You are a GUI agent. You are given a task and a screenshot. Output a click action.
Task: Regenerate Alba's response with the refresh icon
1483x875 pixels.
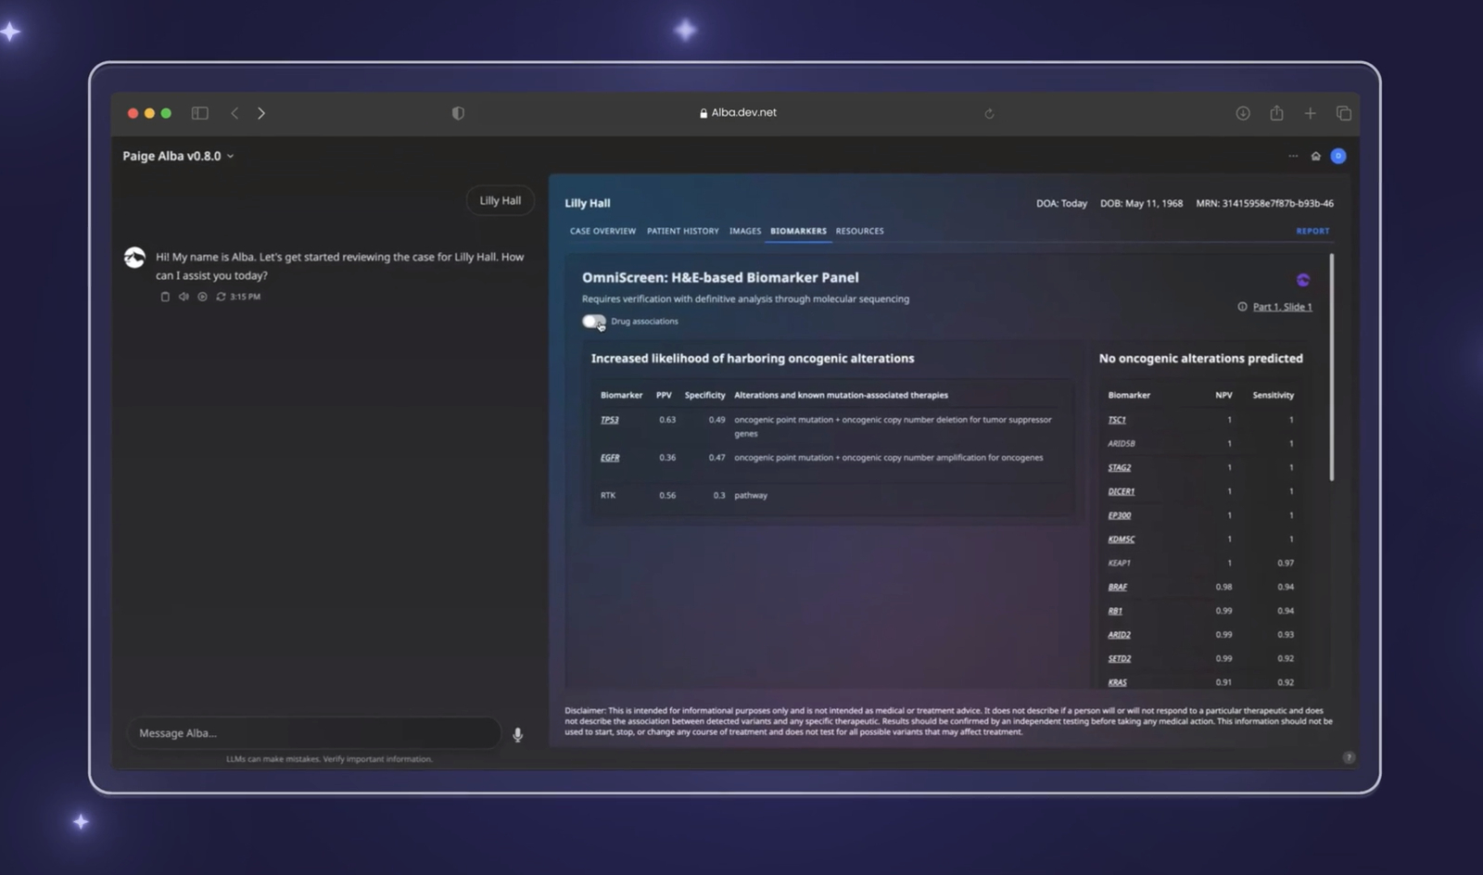click(221, 297)
